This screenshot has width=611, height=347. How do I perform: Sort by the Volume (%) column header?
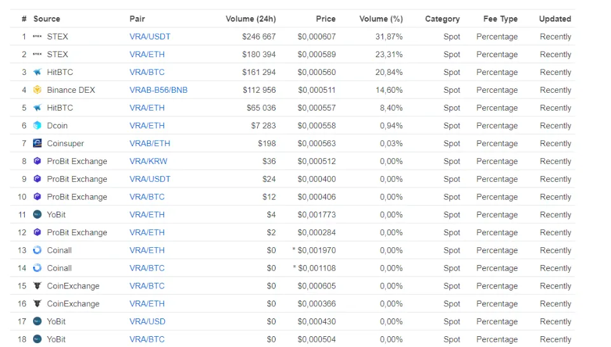381,18
